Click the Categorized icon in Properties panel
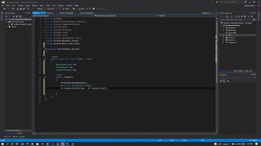 coord(221,81)
